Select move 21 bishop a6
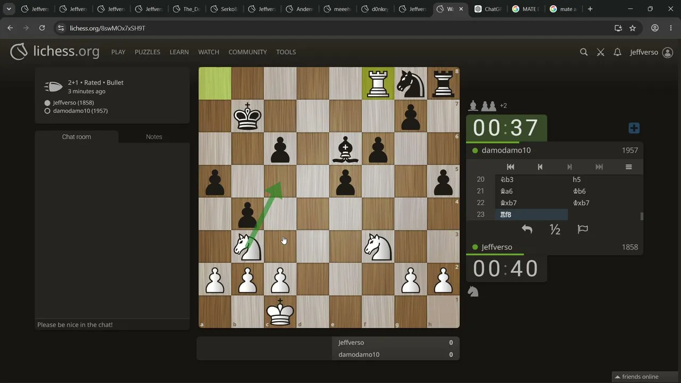The height and width of the screenshot is (383, 681). point(531,191)
